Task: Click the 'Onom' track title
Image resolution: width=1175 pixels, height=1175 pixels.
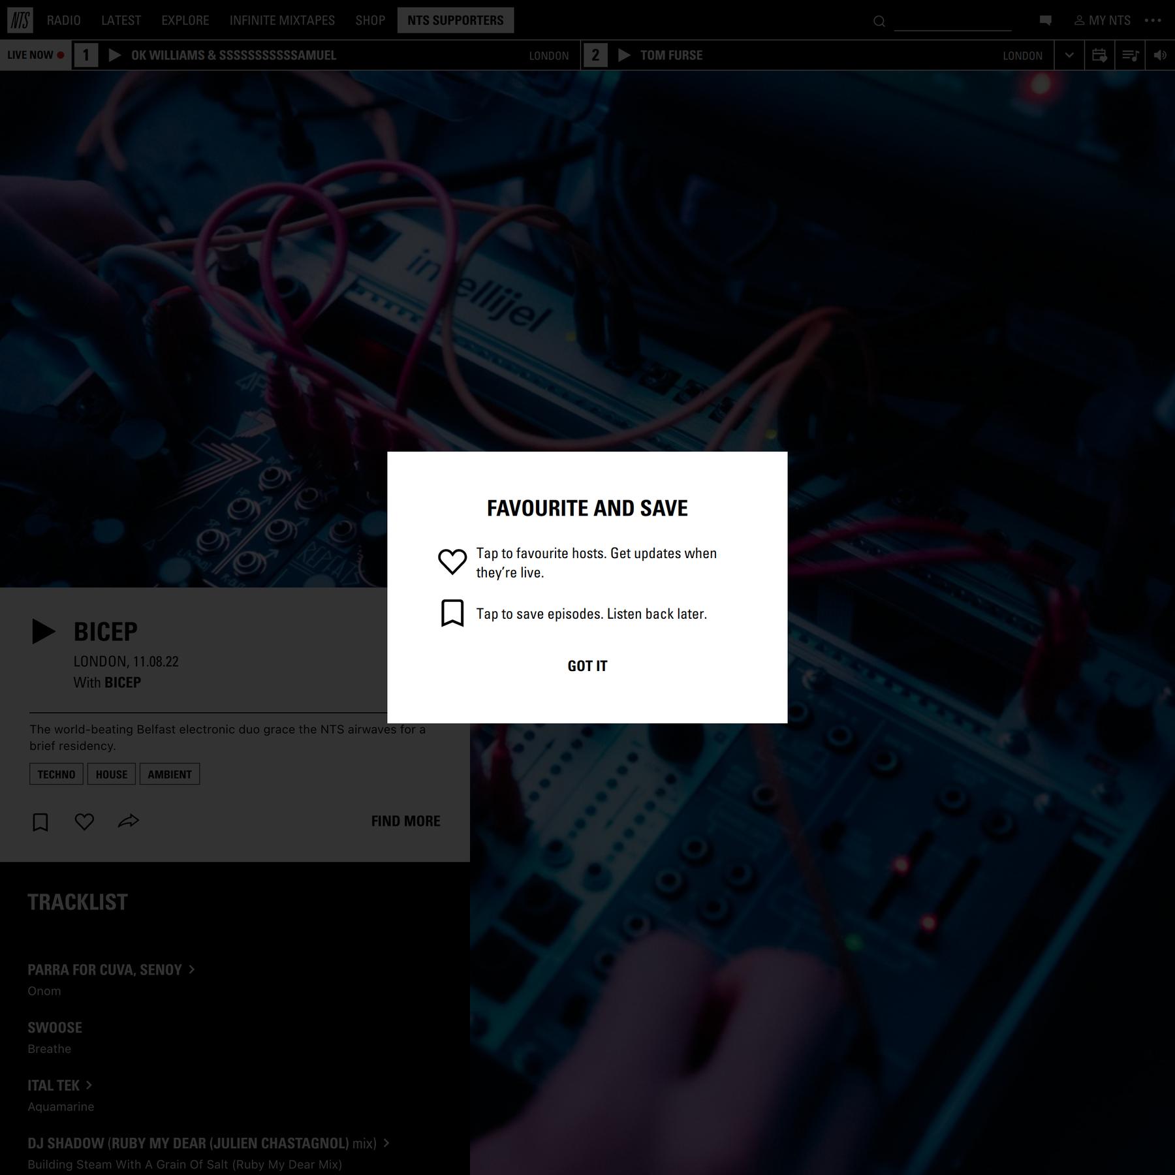Action: pyautogui.click(x=44, y=991)
